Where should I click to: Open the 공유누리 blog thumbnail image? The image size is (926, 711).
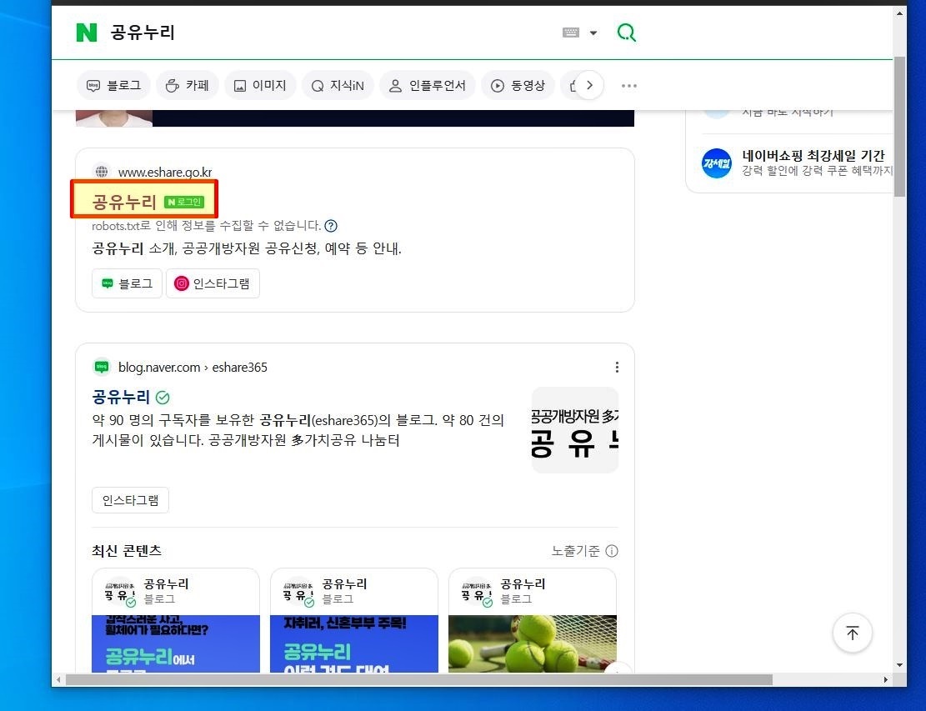[x=574, y=430]
